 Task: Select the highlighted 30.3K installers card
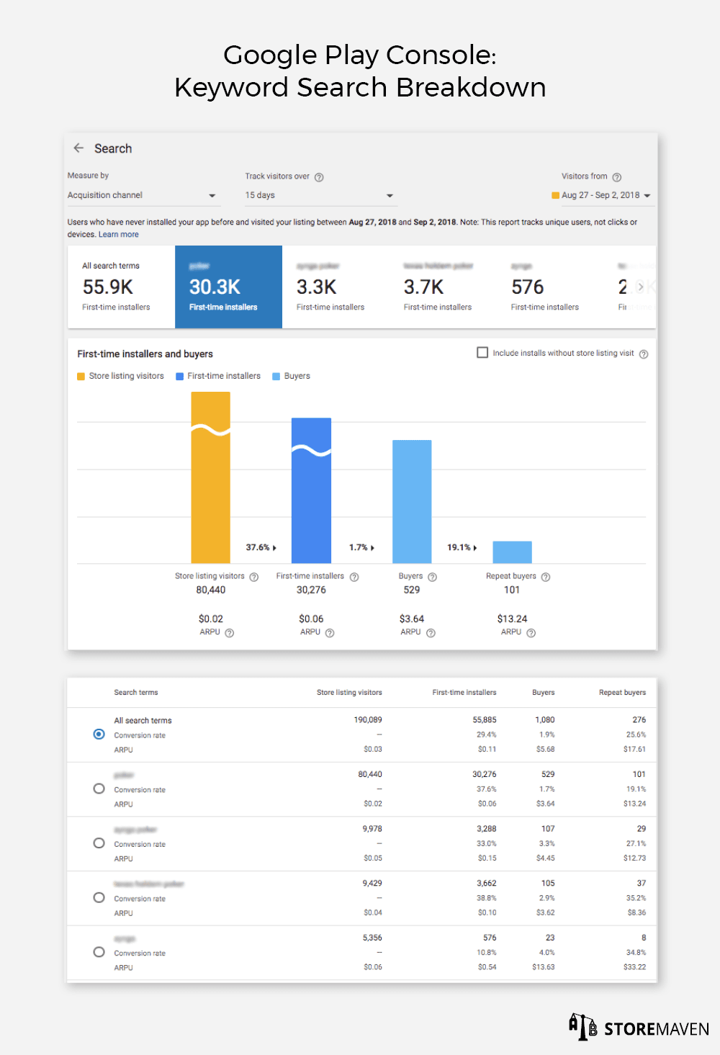pos(228,287)
